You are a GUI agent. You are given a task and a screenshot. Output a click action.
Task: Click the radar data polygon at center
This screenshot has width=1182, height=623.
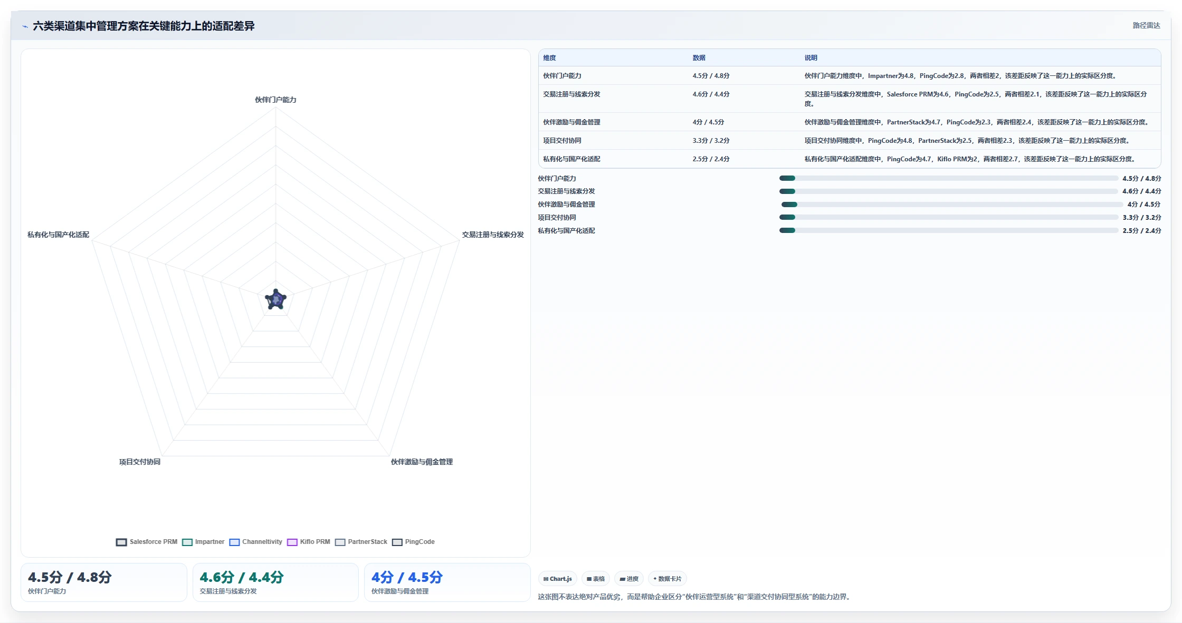click(x=275, y=299)
